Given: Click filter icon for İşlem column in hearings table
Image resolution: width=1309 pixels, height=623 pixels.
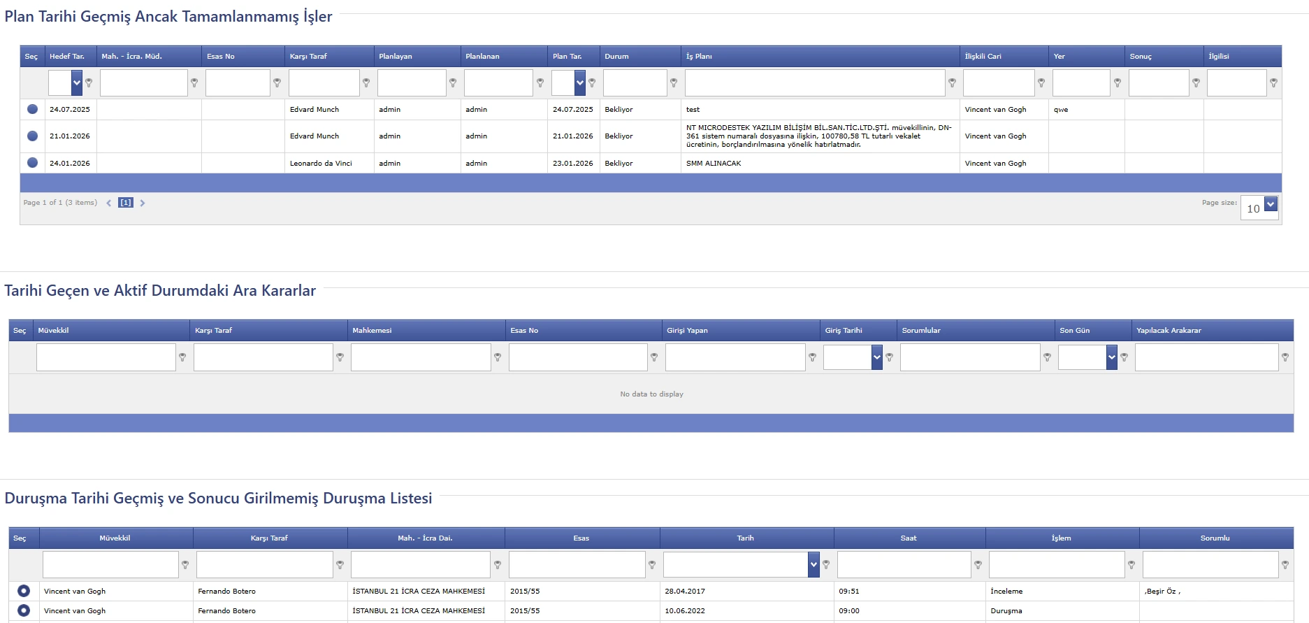Looking at the screenshot, I should point(1131,565).
